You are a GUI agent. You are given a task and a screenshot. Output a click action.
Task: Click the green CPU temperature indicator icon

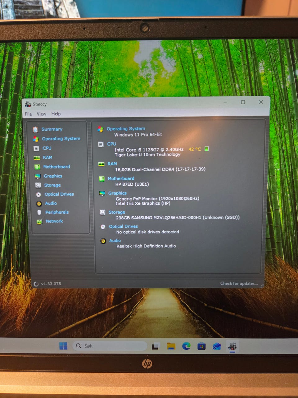point(206,149)
